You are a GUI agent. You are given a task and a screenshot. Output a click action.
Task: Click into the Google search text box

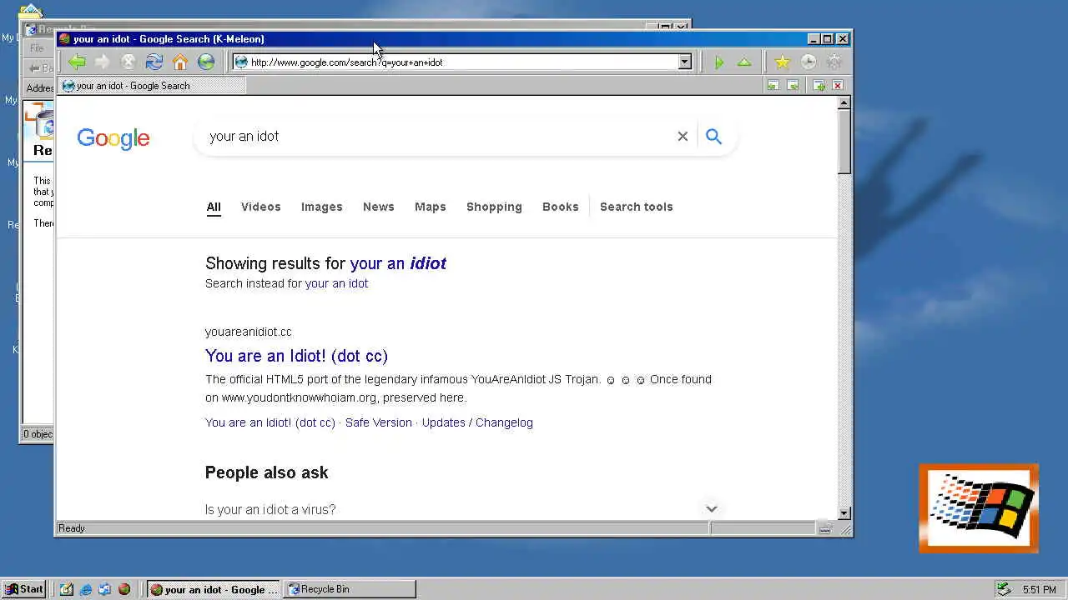(x=438, y=136)
